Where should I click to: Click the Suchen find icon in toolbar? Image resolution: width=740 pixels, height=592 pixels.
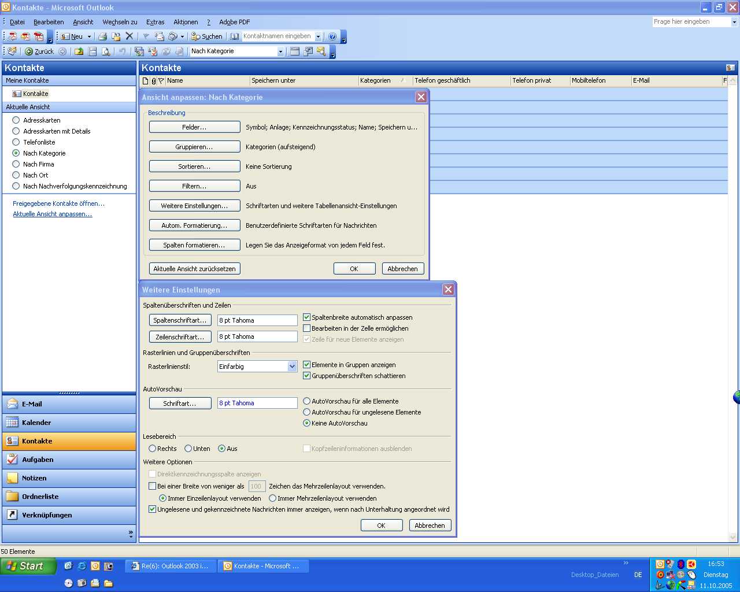tap(207, 36)
